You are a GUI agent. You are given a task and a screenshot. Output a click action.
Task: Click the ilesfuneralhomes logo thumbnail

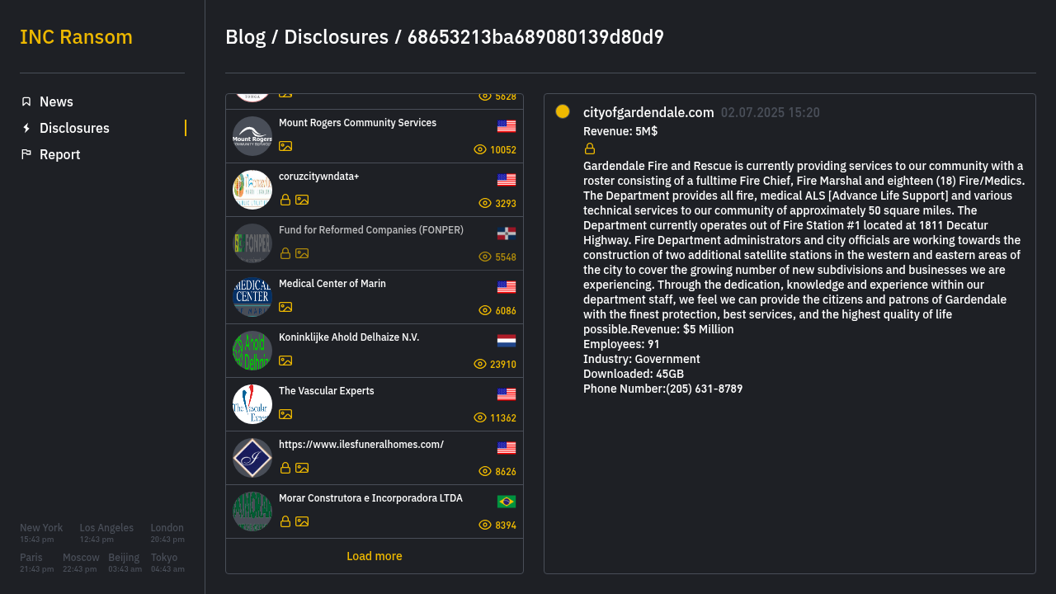pyautogui.click(x=252, y=458)
